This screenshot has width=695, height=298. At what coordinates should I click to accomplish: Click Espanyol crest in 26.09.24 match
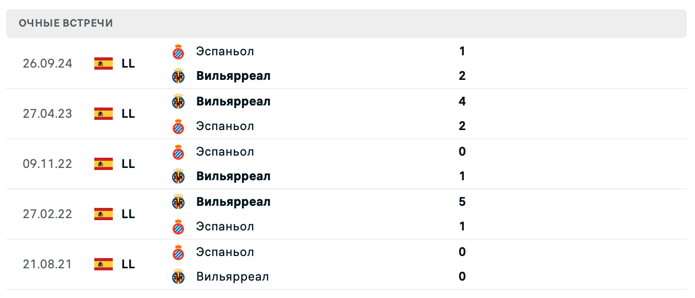pyautogui.click(x=178, y=51)
